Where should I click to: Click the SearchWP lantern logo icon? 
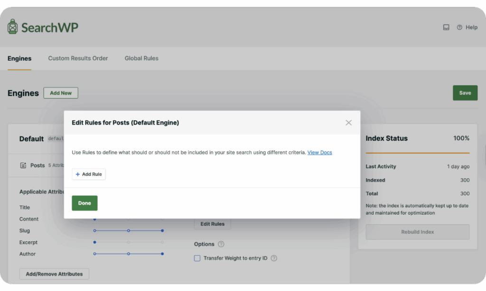coord(12,27)
